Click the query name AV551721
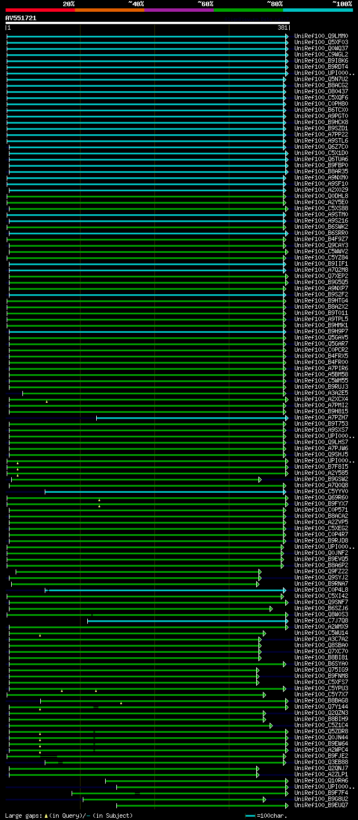358x820 pixels. [21, 18]
